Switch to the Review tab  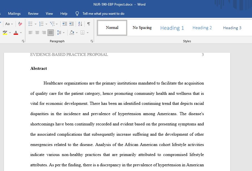[x=33, y=14]
